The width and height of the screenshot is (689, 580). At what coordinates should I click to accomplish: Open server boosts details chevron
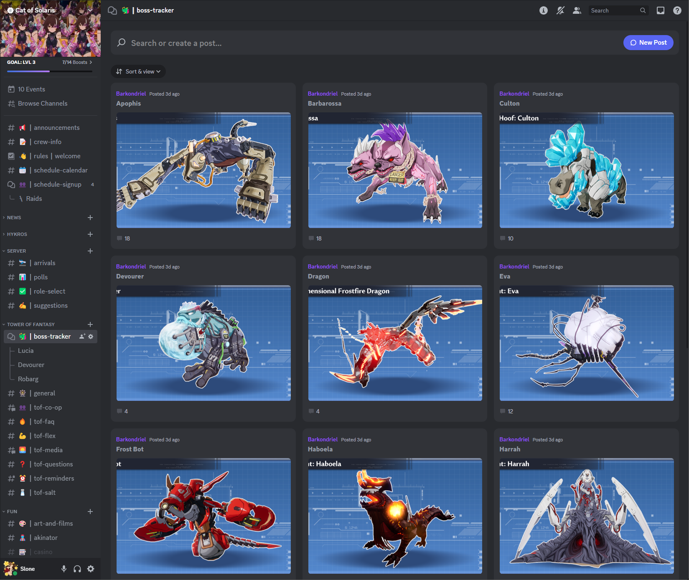click(x=91, y=62)
